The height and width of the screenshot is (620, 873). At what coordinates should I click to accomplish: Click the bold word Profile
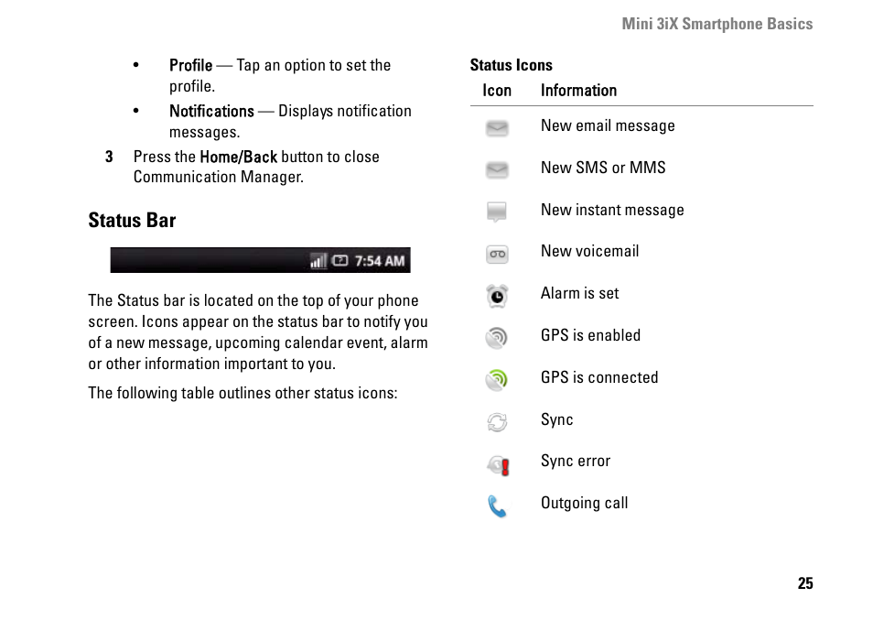190,65
